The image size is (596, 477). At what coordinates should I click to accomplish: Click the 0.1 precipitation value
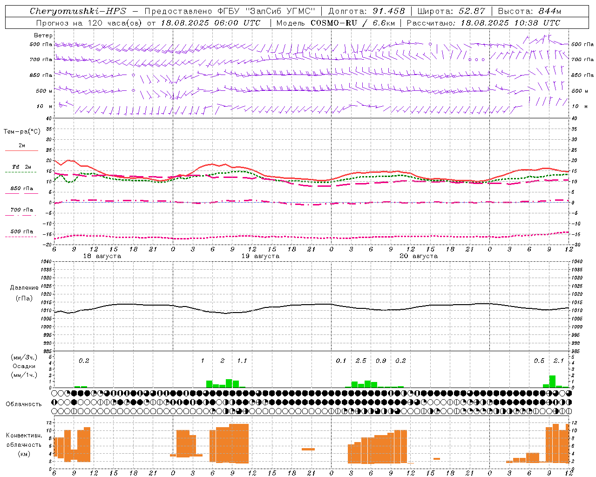tap(341, 361)
